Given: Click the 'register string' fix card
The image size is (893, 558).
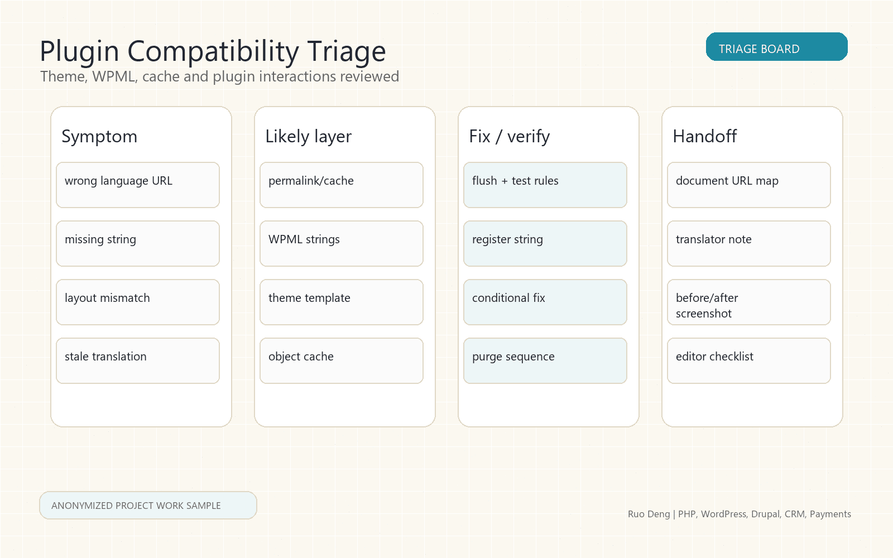Looking at the screenshot, I should tap(545, 244).
